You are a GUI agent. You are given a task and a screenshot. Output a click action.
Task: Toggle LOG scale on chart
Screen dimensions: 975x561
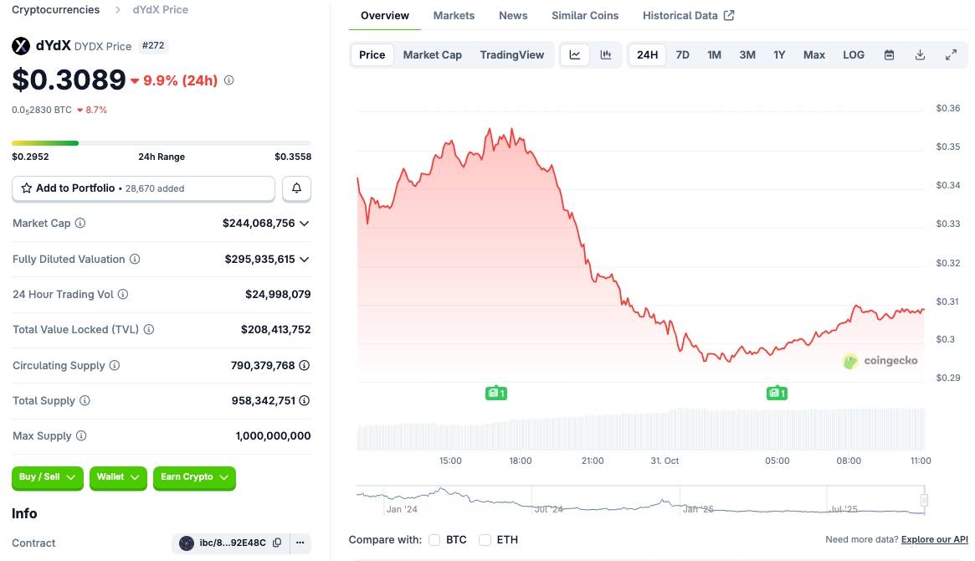pyautogui.click(x=854, y=55)
